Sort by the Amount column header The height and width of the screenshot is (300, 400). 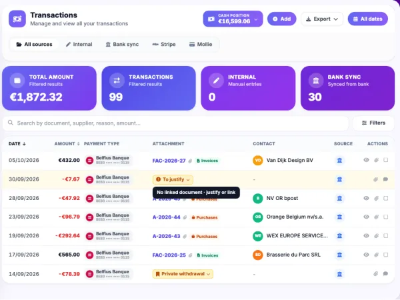point(67,144)
